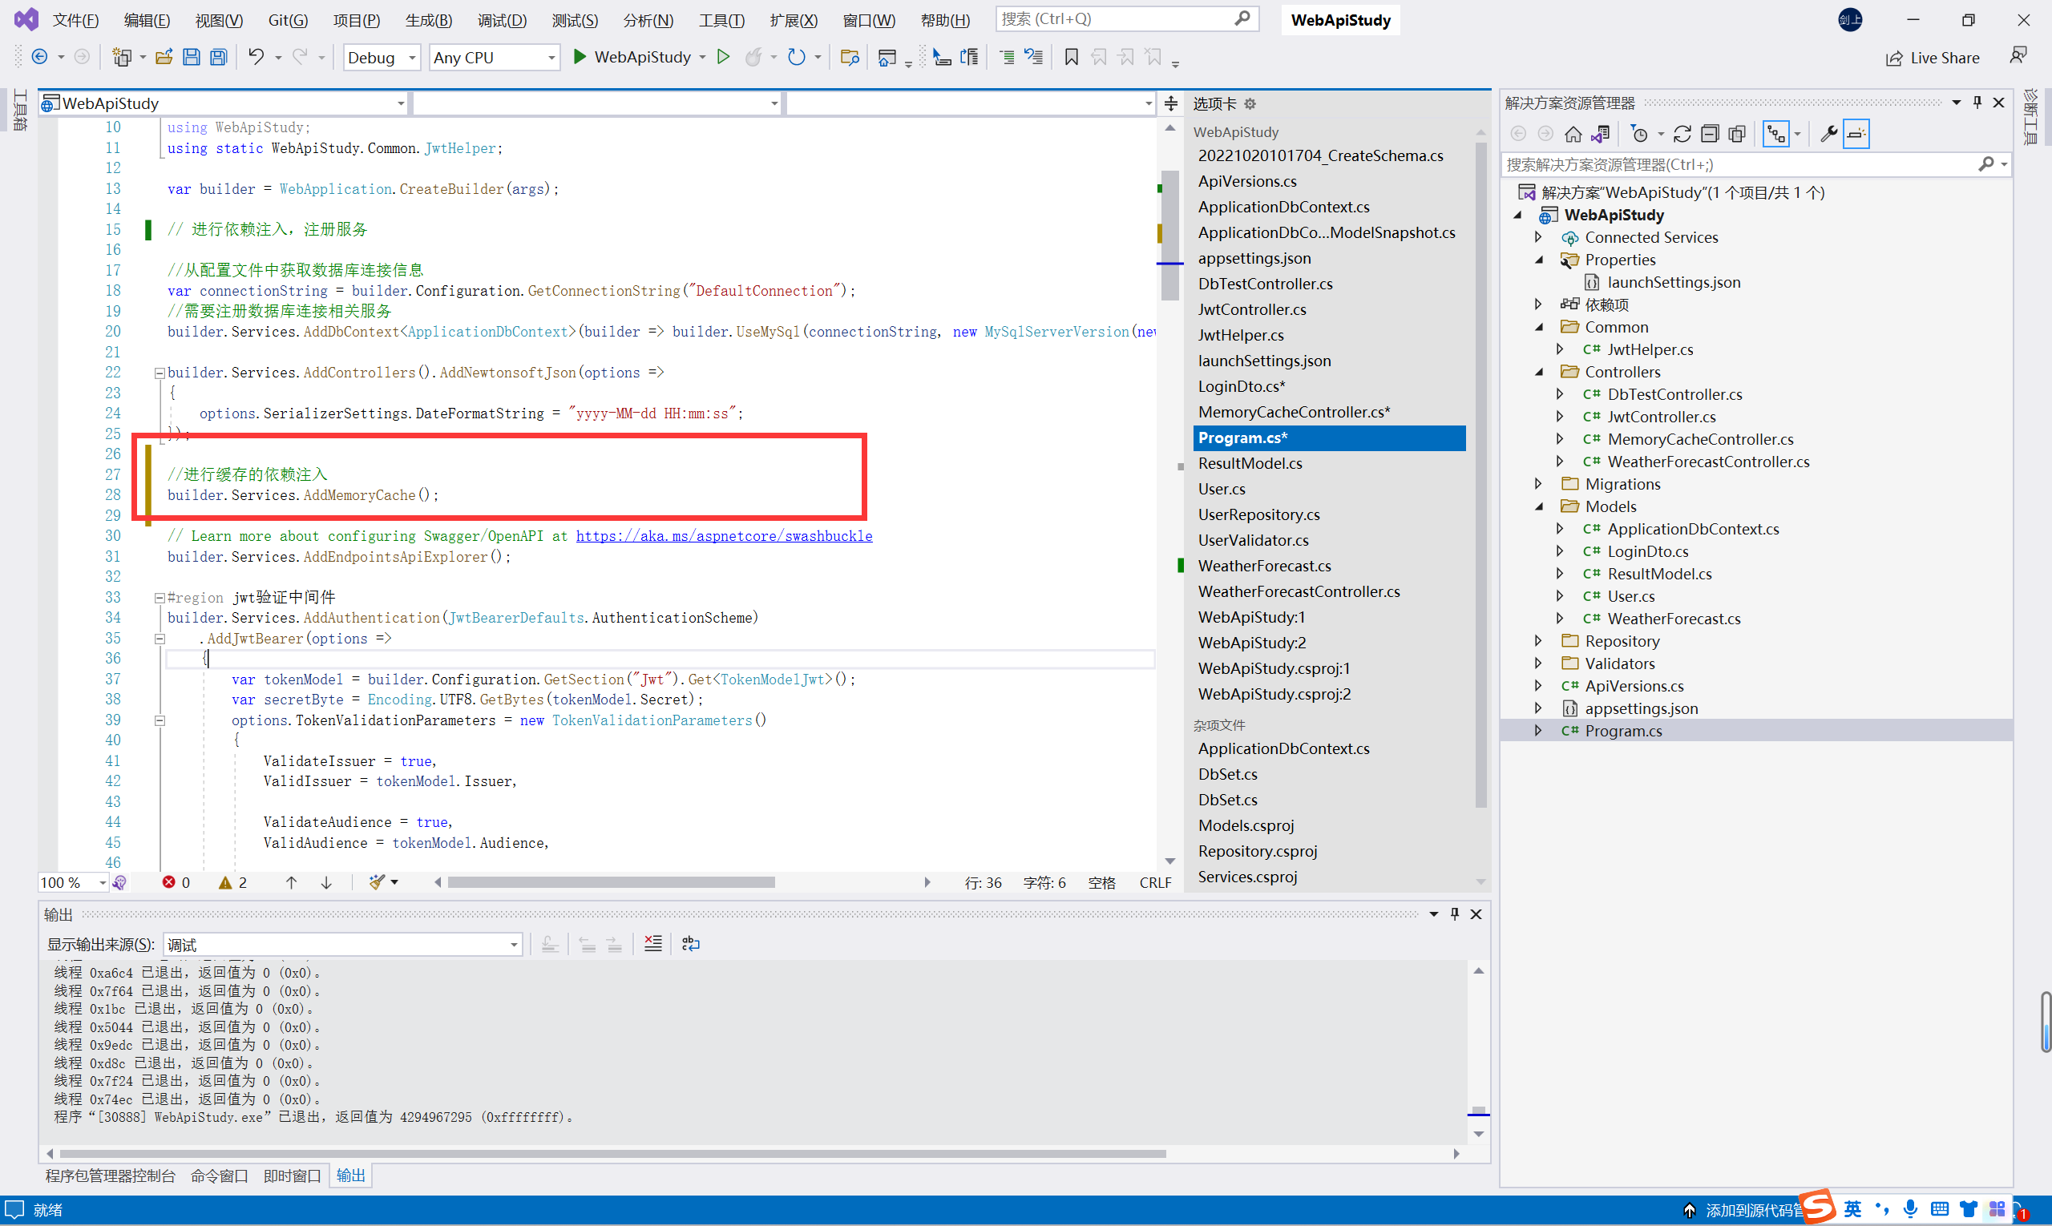Click the Start Debugging (Run) button

(581, 57)
